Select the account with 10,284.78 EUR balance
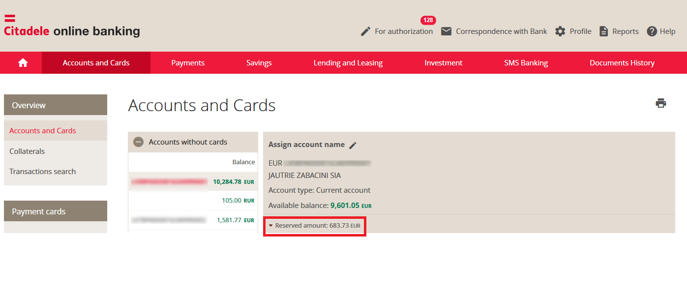The image size is (687, 296). click(x=193, y=181)
